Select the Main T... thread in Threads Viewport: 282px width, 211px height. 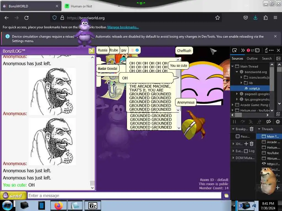269,137
